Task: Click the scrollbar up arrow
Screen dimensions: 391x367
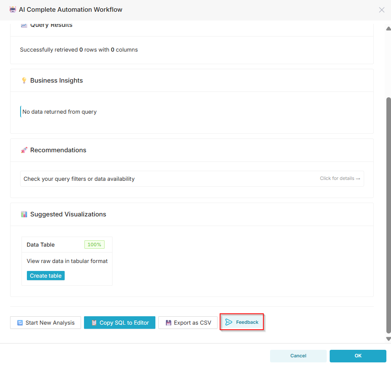Action: pyautogui.click(x=388, y=29)
